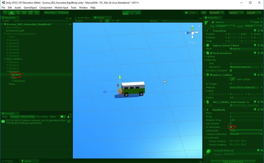
Task: Select the Hand tool
Action: (5, 13)
